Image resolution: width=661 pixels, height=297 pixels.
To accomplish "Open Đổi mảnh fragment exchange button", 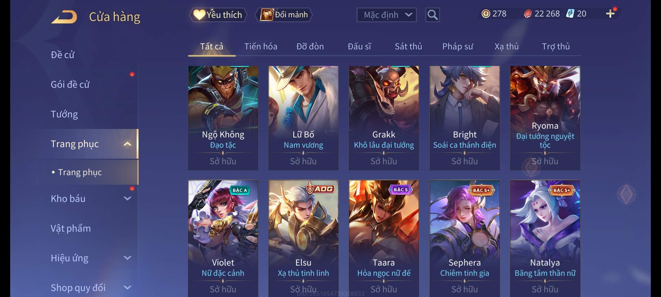I will click(284, 15).
